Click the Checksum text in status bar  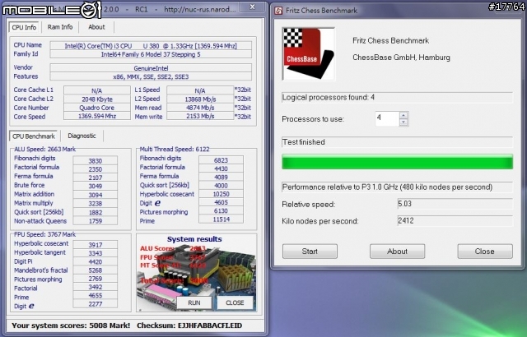point(189,325)
